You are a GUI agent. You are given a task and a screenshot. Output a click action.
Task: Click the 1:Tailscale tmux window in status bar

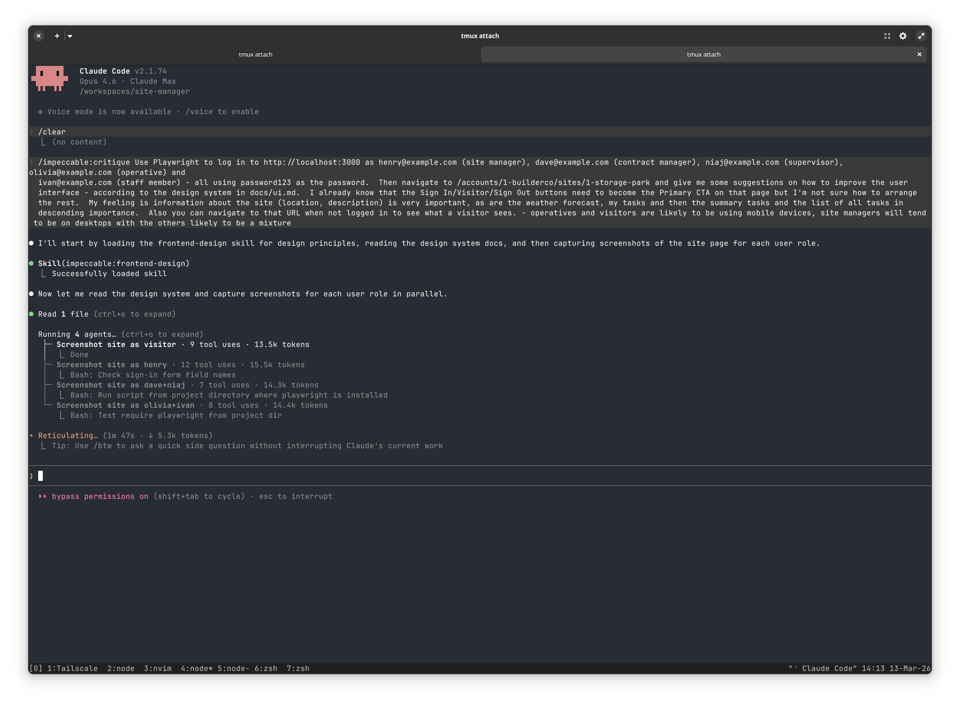[x=72, y=669]
